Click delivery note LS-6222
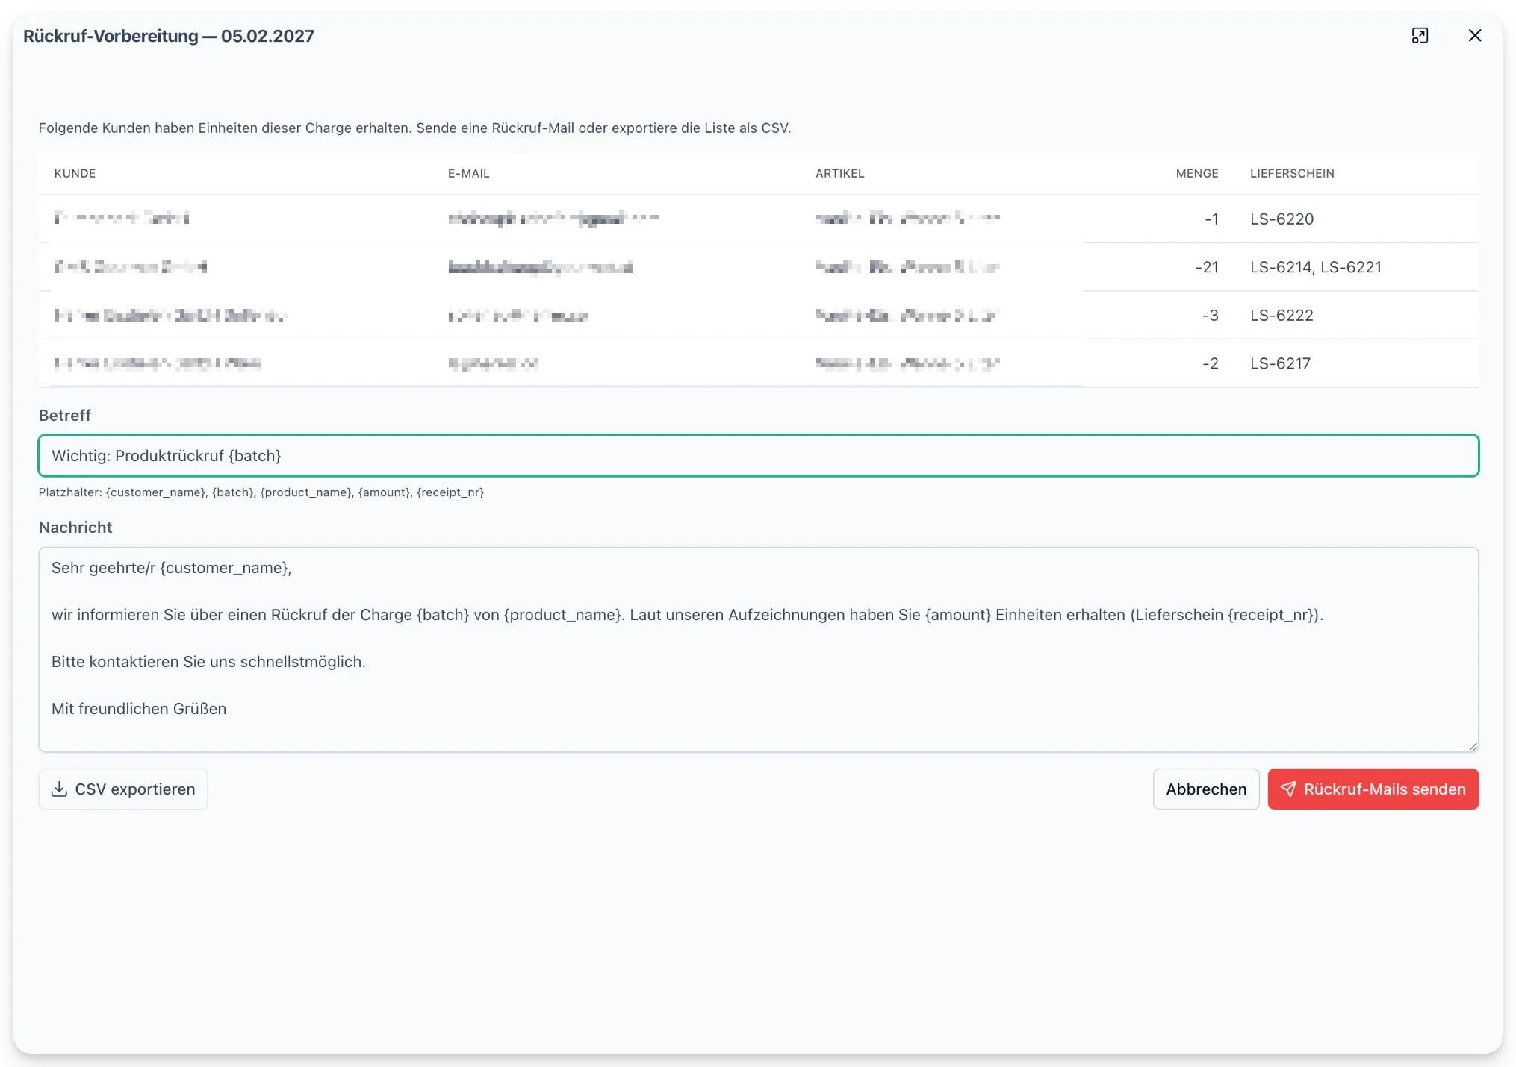 (1282, 315)
